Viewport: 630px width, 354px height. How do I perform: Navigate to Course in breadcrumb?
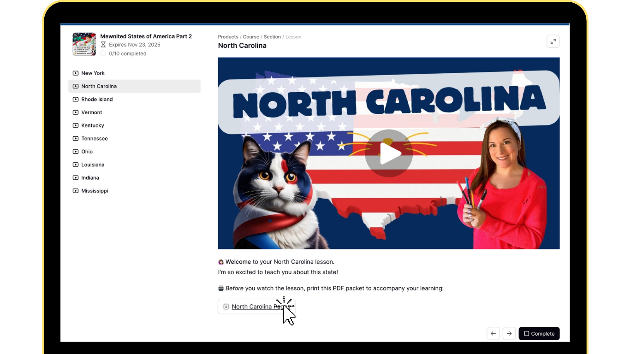[251, 37]
